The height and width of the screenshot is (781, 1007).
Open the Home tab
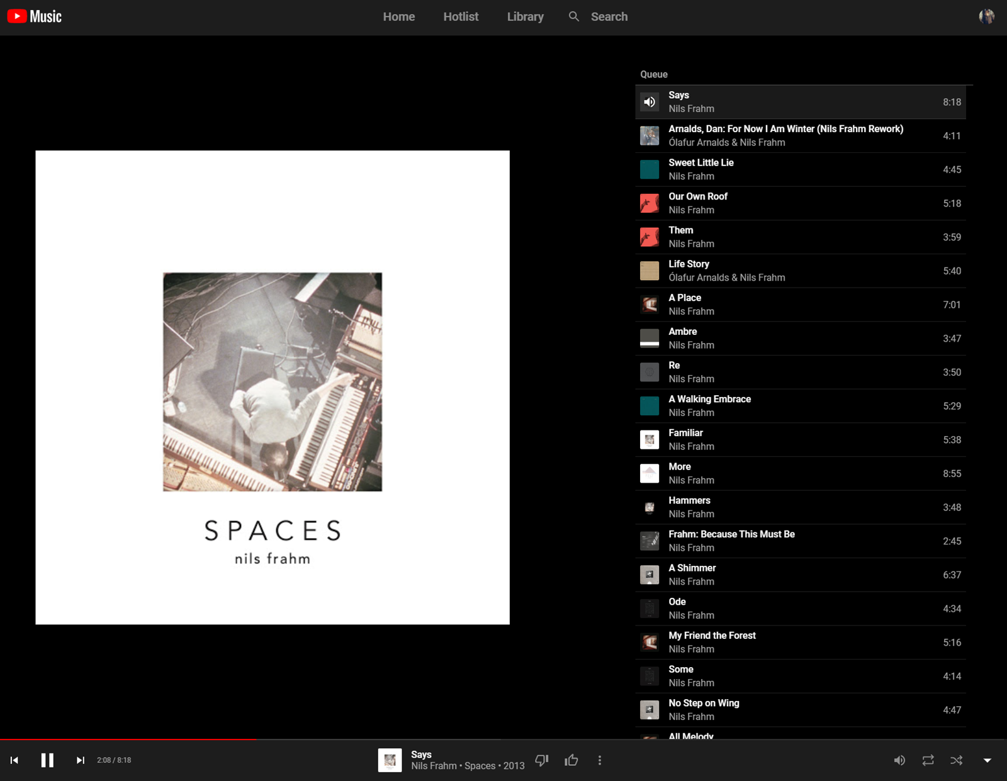click(399, 17)
